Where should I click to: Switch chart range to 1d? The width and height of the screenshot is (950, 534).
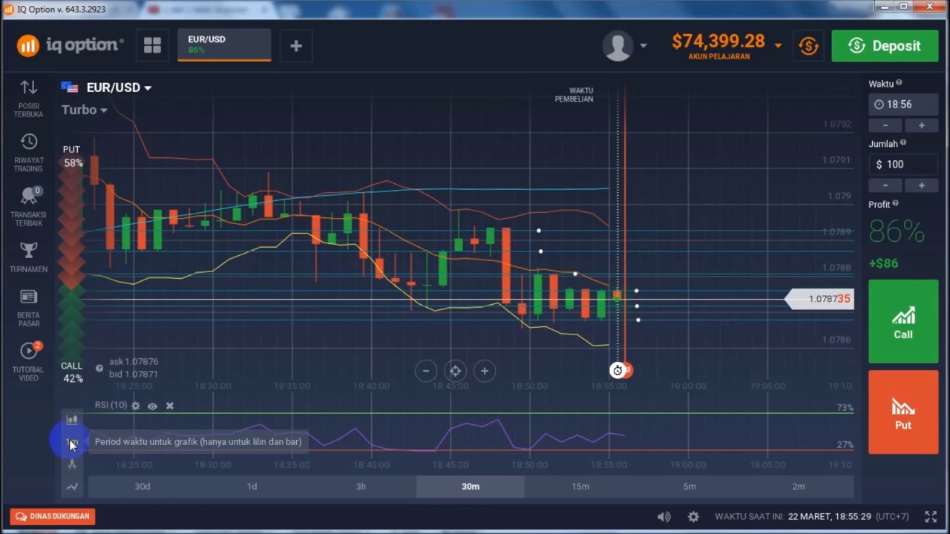252,487
